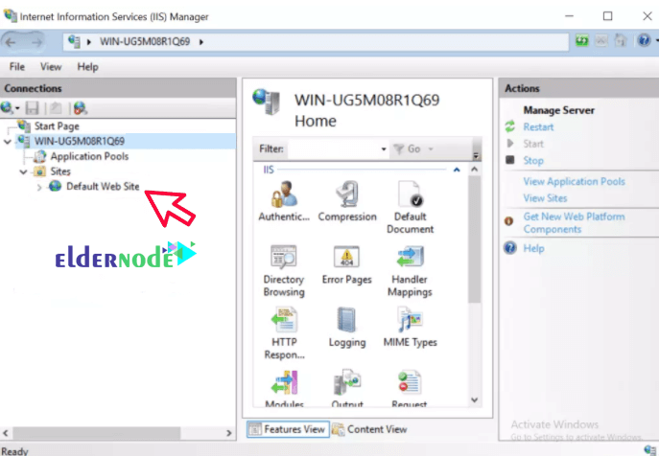Select Application Pools in the tree

click(89, 156)
